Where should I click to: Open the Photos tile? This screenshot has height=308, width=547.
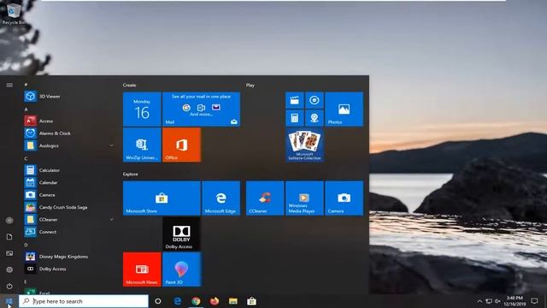pos(344,109)
